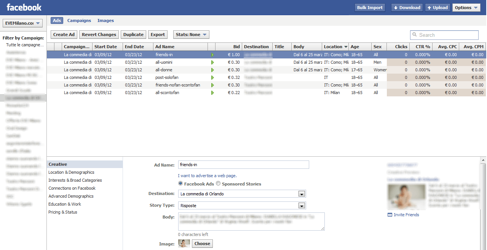Select the all-uomini ad name cell
This screenshot has height=250, width=487.
(181, 62)
